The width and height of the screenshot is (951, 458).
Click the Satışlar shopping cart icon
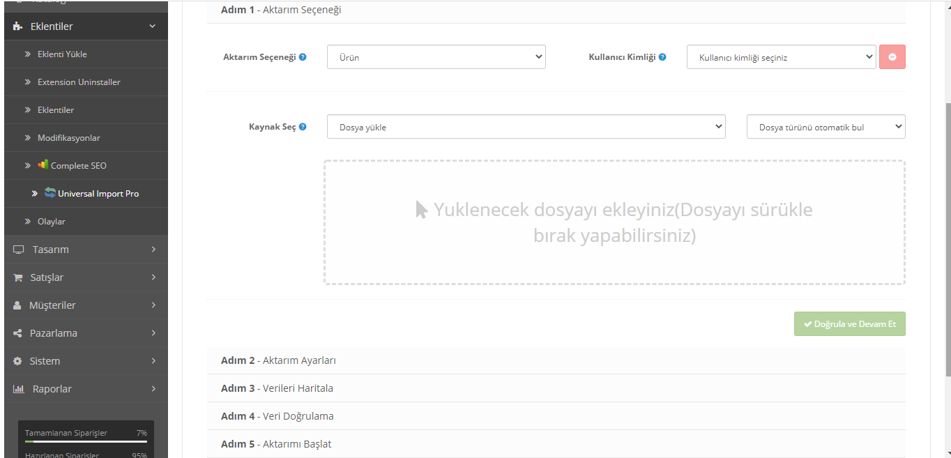[x=18, y=277]
